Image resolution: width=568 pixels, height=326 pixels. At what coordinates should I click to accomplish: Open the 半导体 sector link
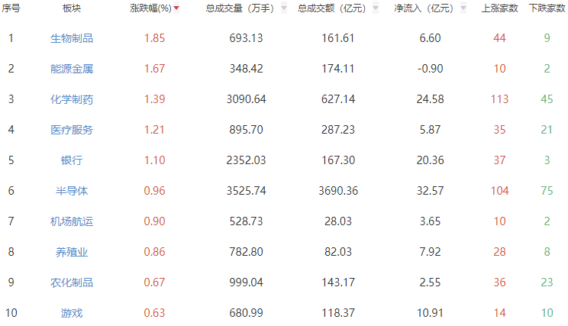(x=72, y=191)
